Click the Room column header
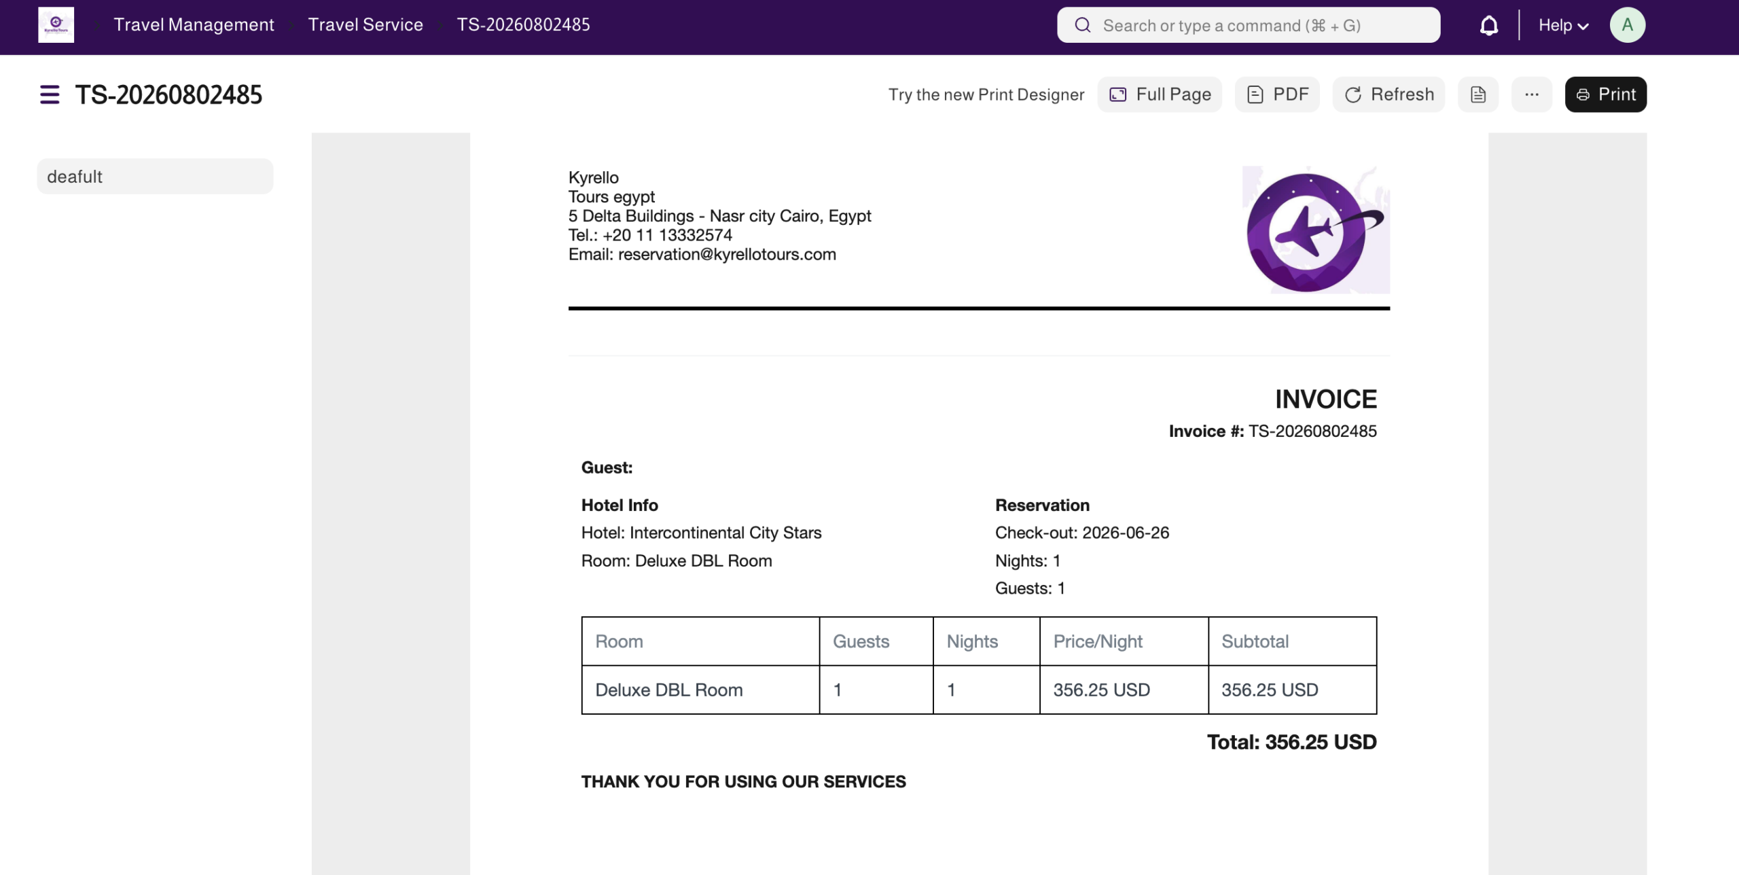This screenshot has height=875, width=1739. [700, 641]
